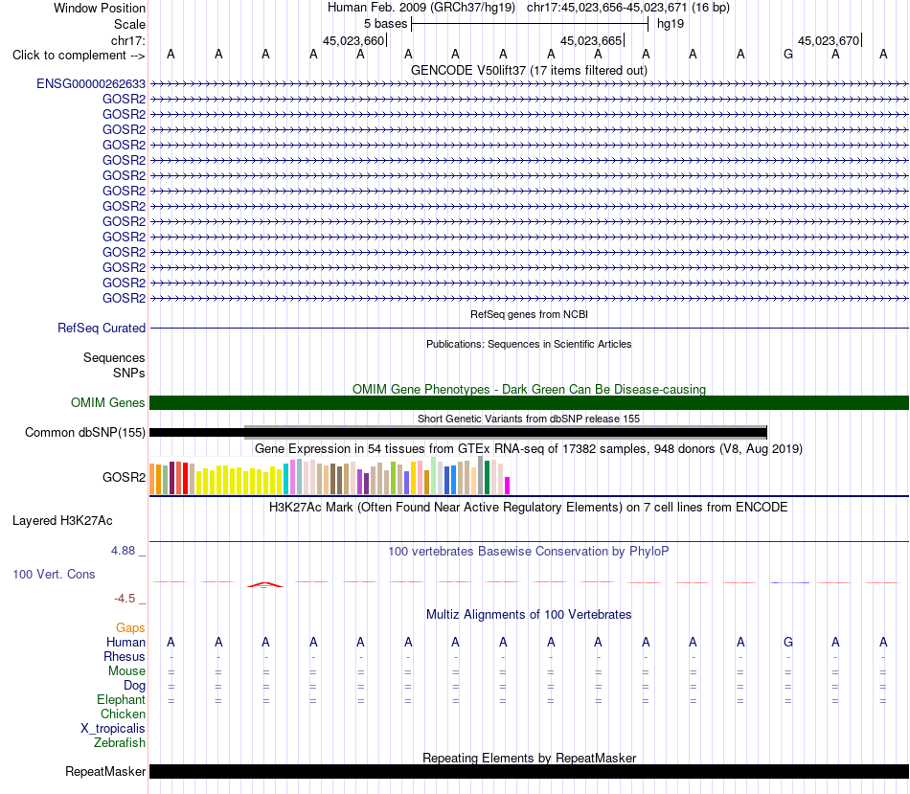Click 'GENCODE V50lift37 (17 items filtered out)' title
The width and height of the screenshot is (910, 794).
point(529,70)
